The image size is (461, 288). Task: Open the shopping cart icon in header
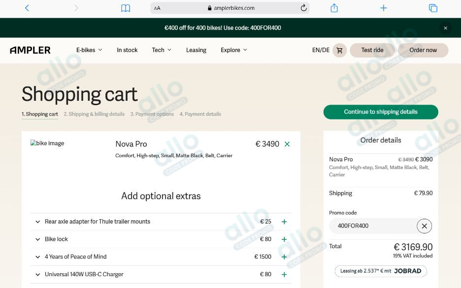339,50
